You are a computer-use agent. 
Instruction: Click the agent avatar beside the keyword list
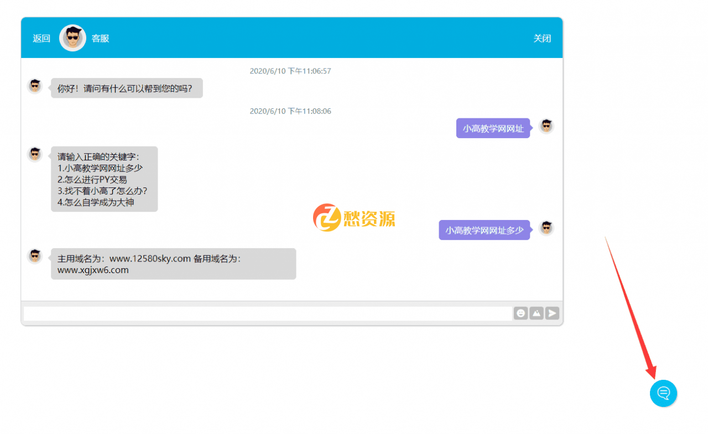[x=34, y=154]
